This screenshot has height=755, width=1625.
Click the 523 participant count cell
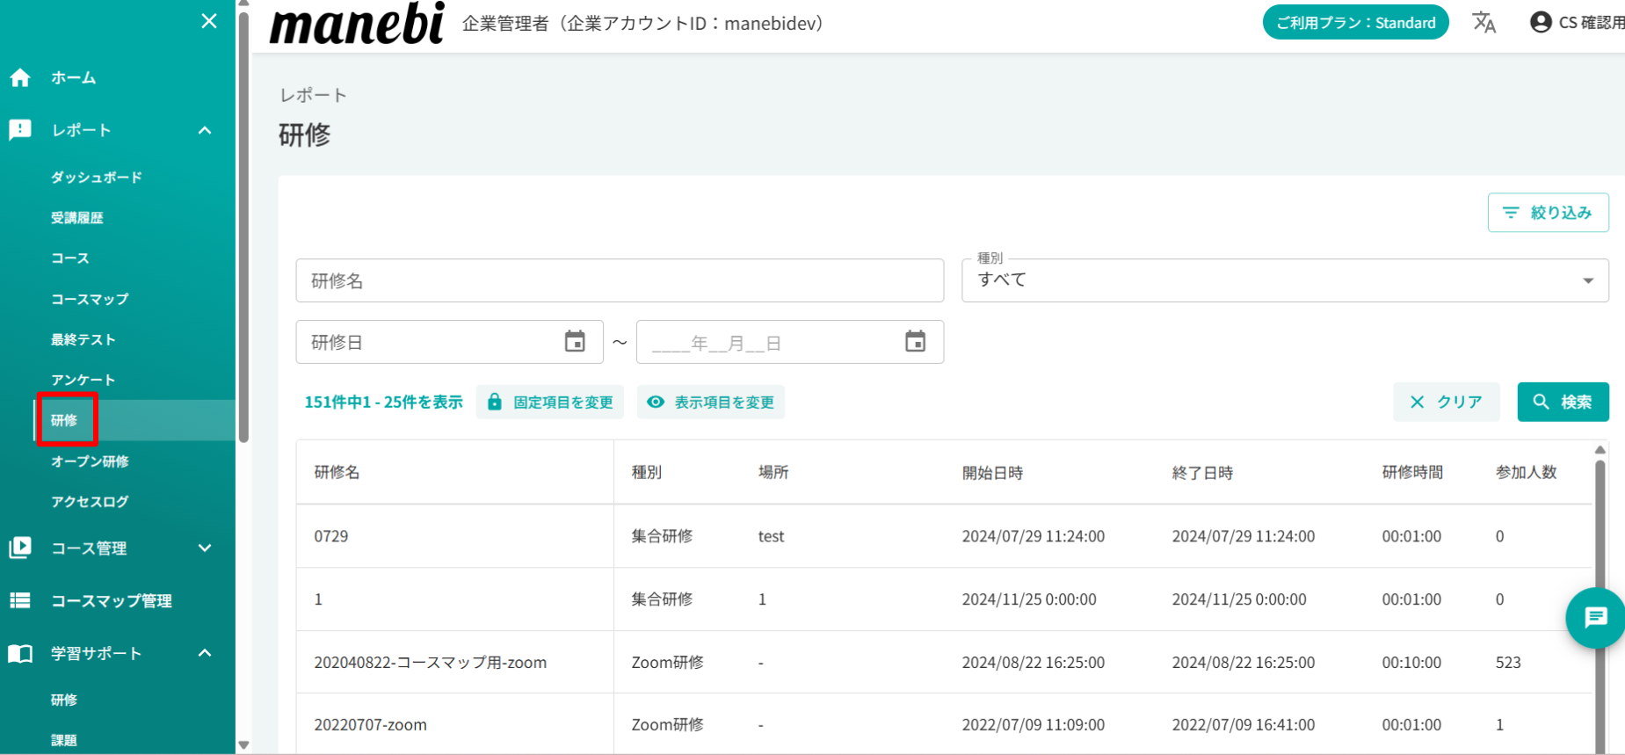[1508, 663]
